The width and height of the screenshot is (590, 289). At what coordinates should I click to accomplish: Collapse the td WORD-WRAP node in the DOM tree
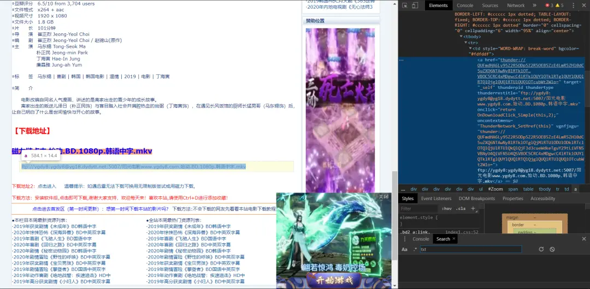tap(470, 49)
